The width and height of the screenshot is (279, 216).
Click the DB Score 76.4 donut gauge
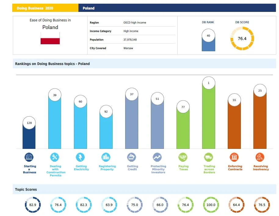click(242, 39)
